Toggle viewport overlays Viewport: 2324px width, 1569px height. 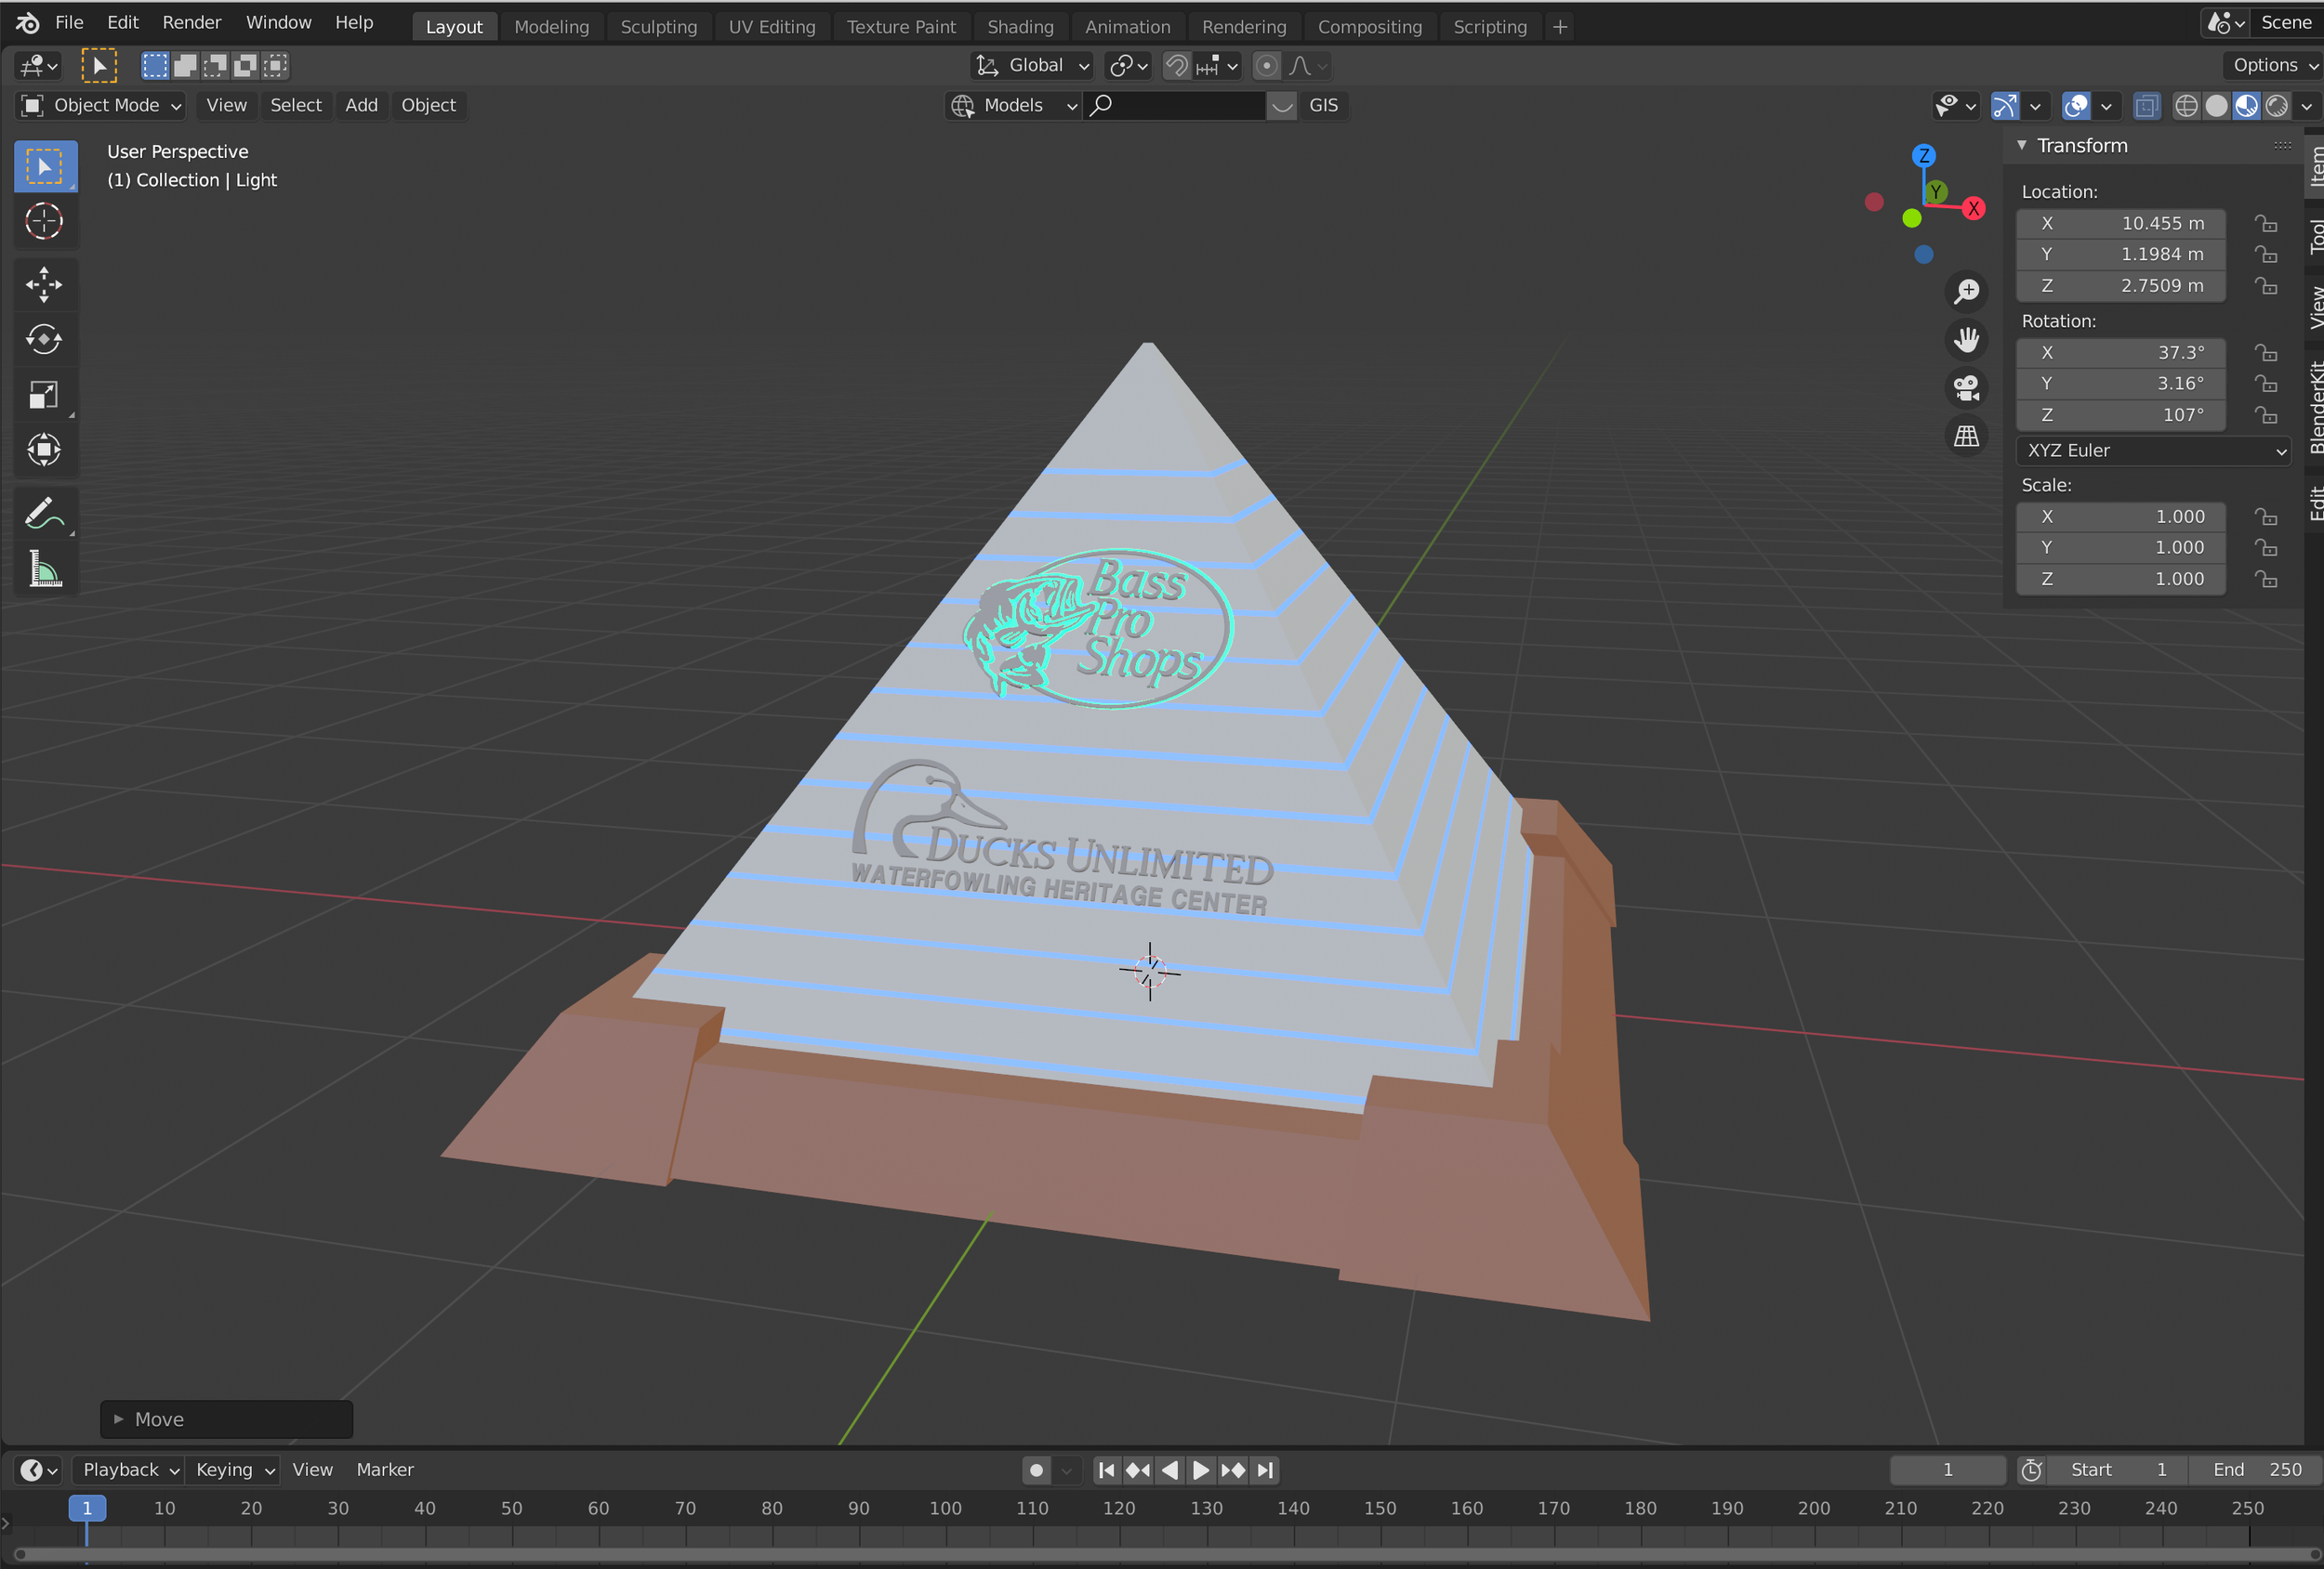click(x=2076, y=106)
